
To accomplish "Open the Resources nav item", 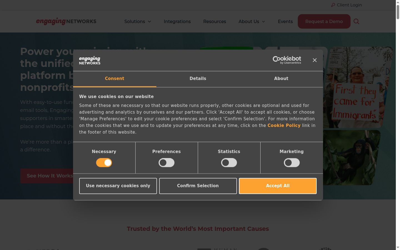I will pos(215,21).
